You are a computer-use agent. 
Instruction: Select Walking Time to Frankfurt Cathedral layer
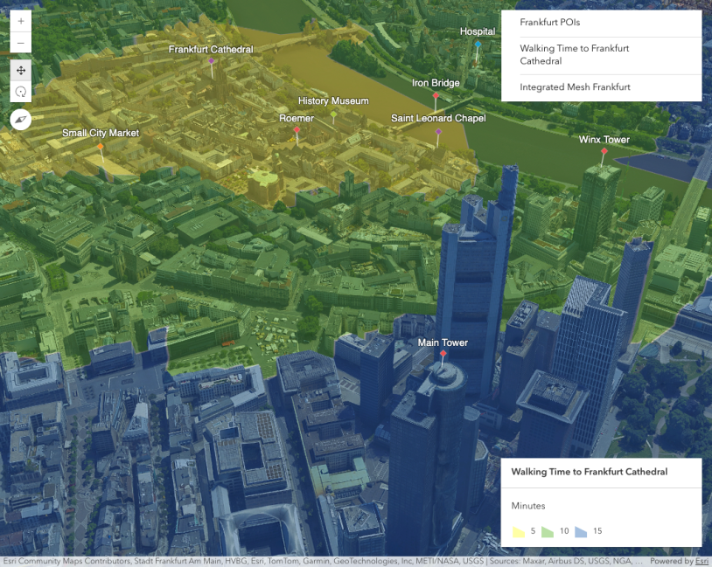[574, 55]
